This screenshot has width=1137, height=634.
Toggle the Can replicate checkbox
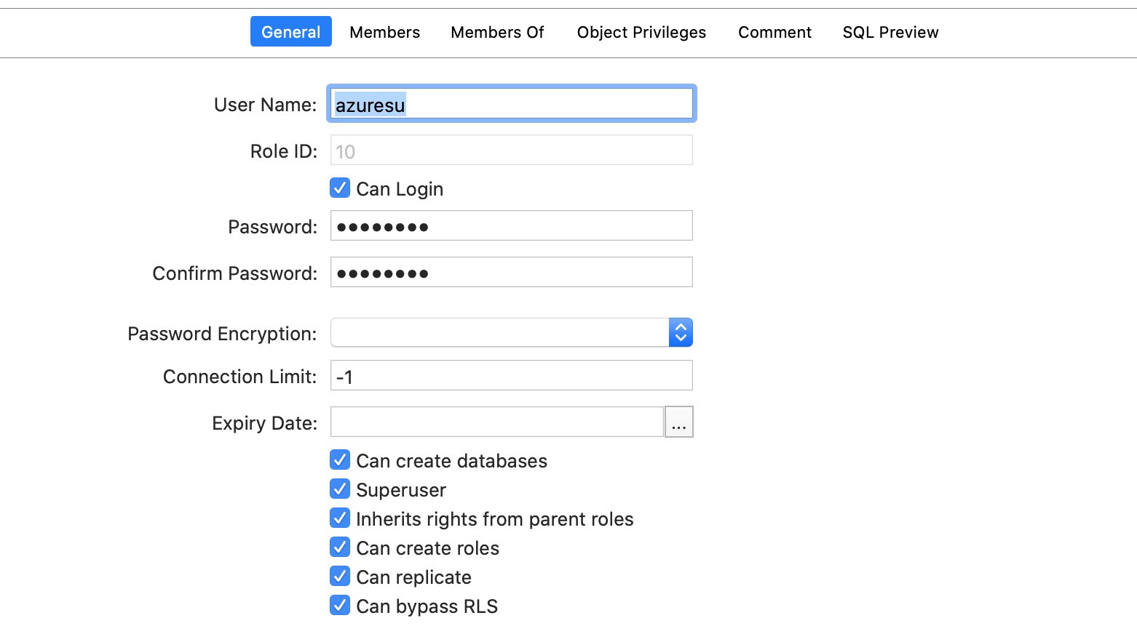coord(339,576)
